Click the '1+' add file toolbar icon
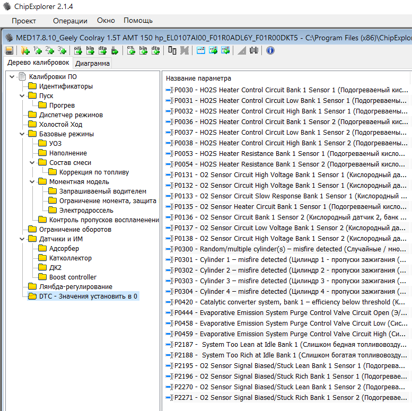This screenshot has height=411, width=412. (37, 50)
